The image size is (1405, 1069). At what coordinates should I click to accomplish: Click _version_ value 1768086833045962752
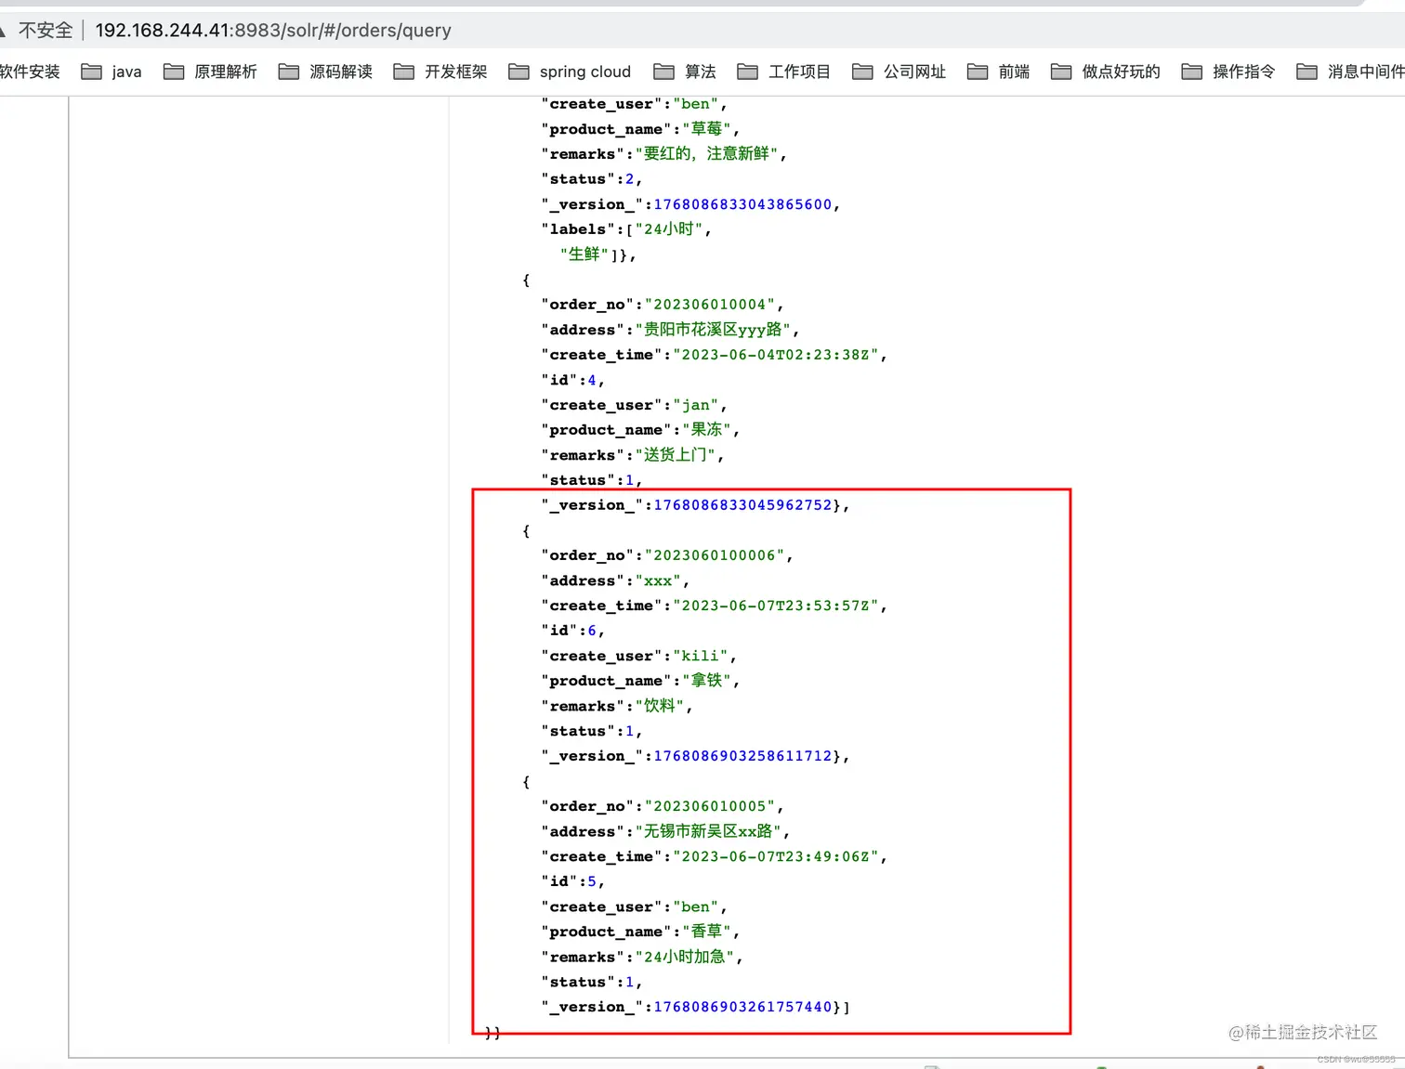[742, 505]
